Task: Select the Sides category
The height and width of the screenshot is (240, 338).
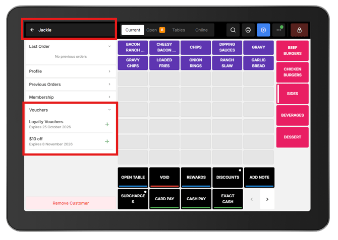Action: click(293, 94)
